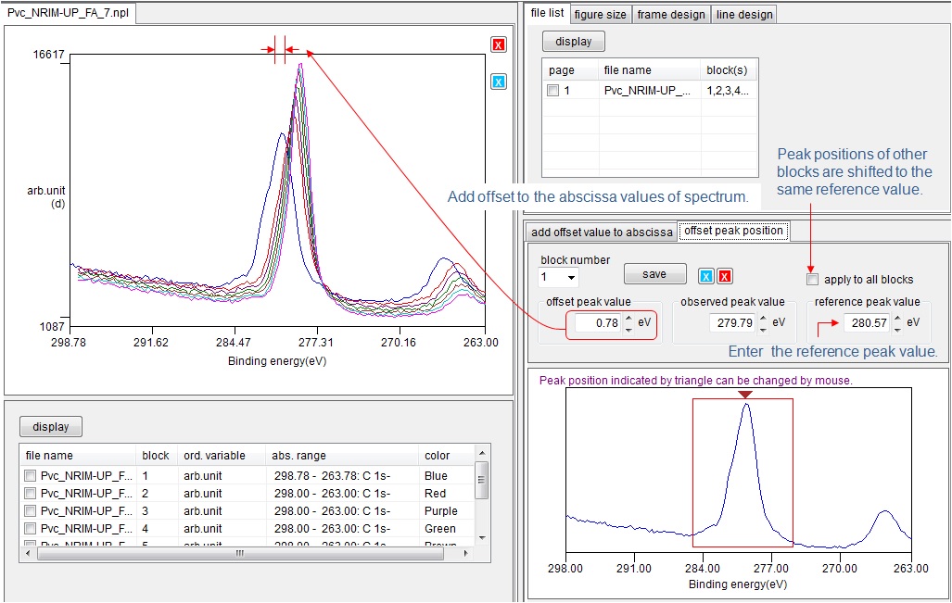Image resolution: width=952 pixels, height=603 pixels.
Task: Increase the offset peak value
Action: coord(628,318)
